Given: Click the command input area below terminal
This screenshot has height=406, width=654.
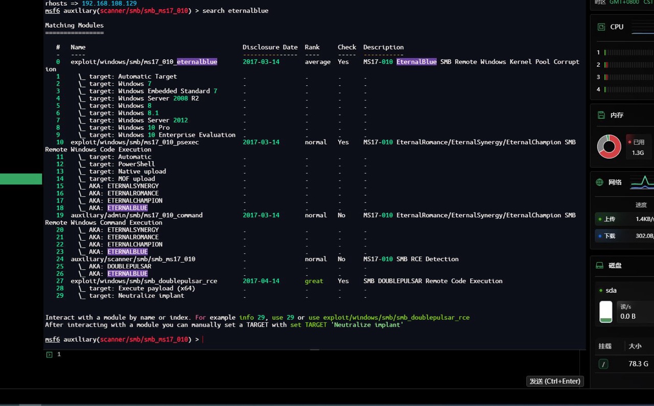Looking at the screenshot, I should tap(312, 369).
